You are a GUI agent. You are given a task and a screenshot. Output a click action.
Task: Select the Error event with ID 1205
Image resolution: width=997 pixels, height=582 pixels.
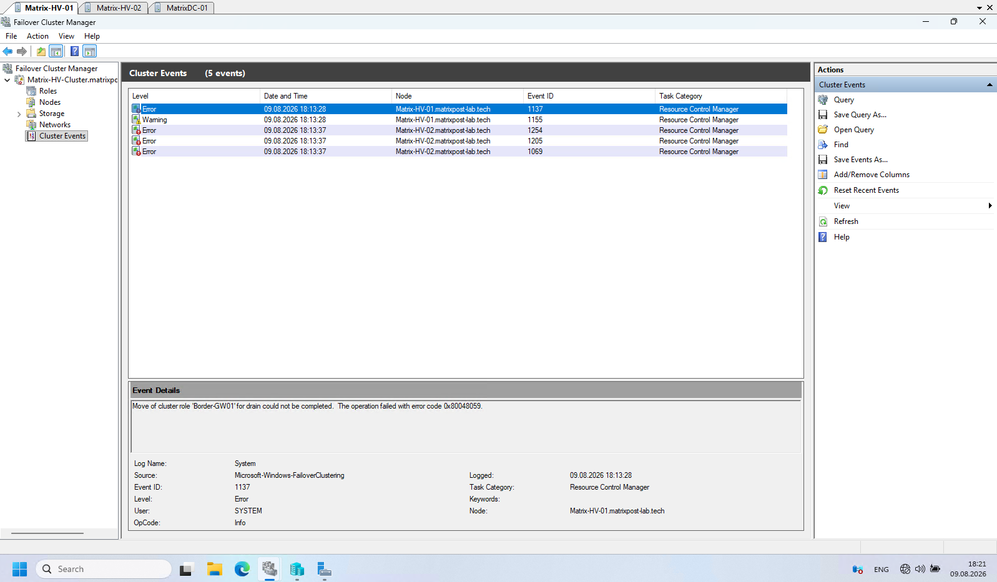click(x=458, y=141)
